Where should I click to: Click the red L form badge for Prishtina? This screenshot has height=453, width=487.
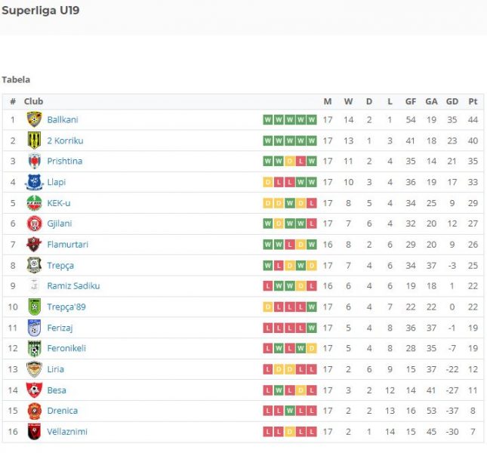click(x=301, y=161)
